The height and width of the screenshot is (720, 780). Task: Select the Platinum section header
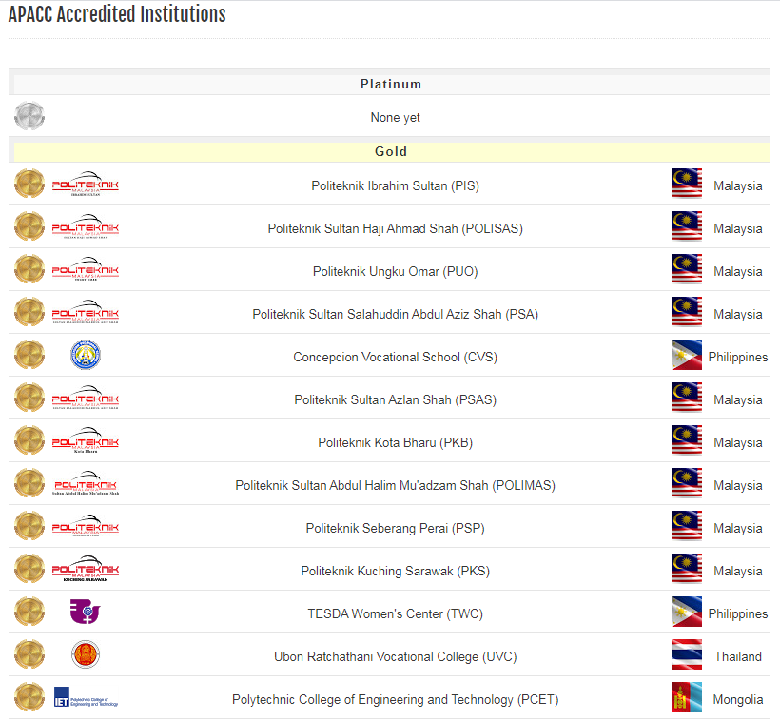point(391,84)
